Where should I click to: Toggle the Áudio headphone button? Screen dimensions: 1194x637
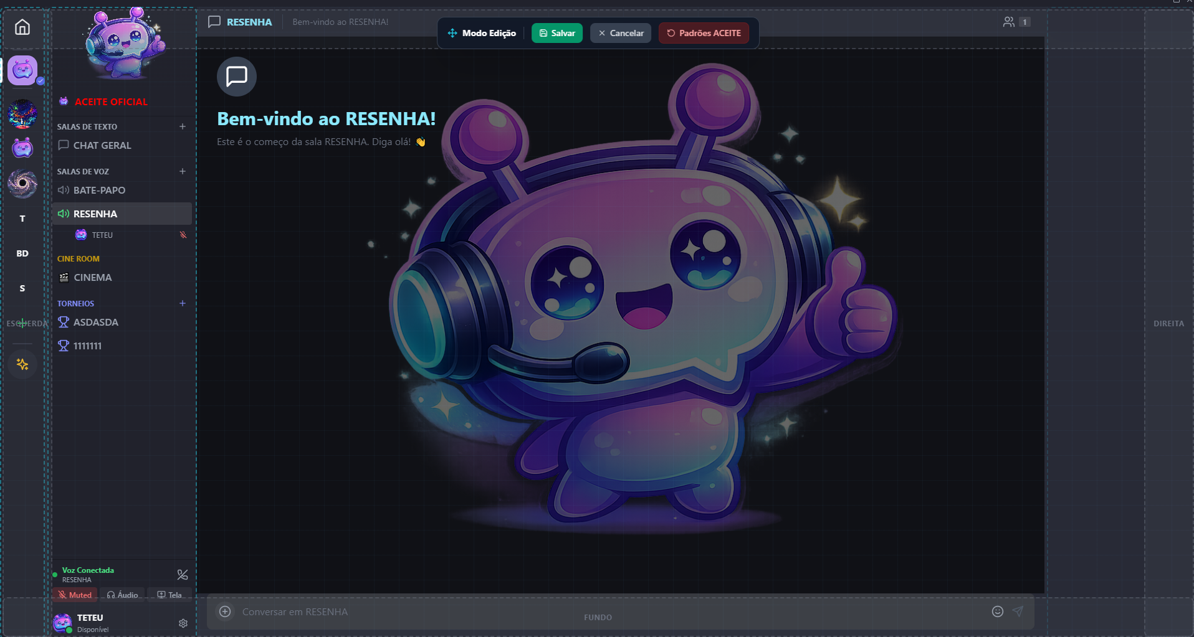point(122,595)
